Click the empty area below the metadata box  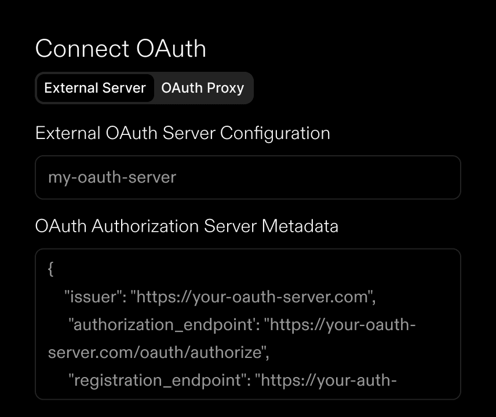pyautogui.click(x=248, y=410)
